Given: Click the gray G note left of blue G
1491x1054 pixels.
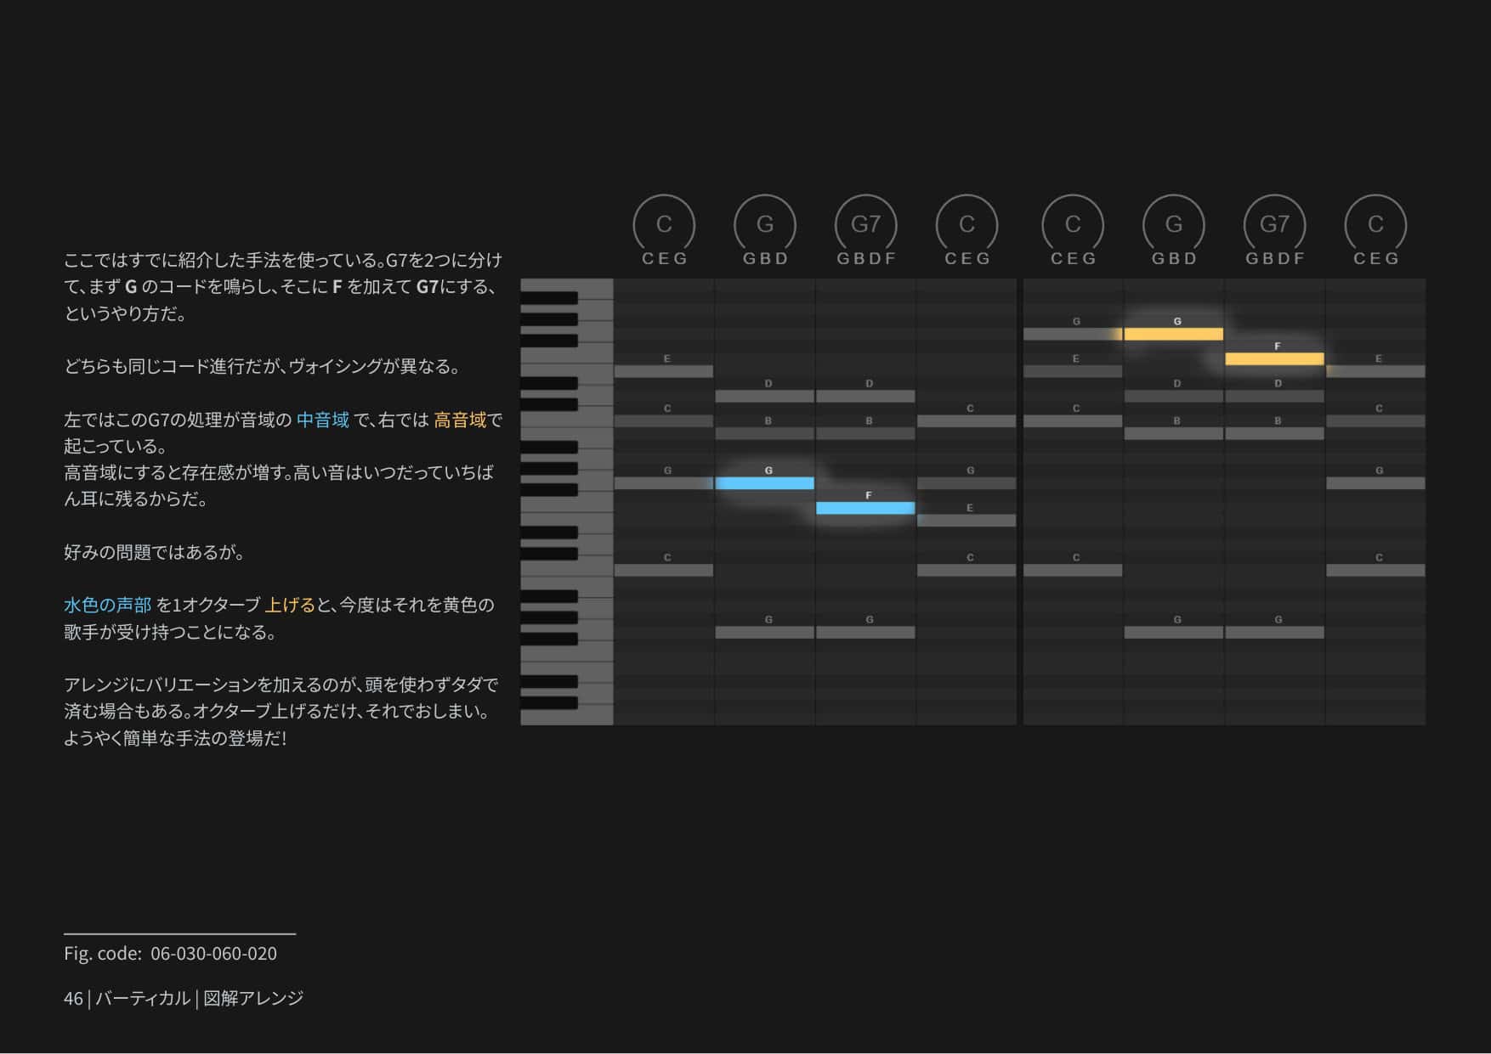Looking at the screenshot, I should pyautogui.click(x=663, y=483).
